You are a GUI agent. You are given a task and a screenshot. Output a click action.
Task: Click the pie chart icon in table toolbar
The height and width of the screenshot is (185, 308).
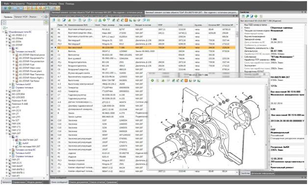click(84, 20)
